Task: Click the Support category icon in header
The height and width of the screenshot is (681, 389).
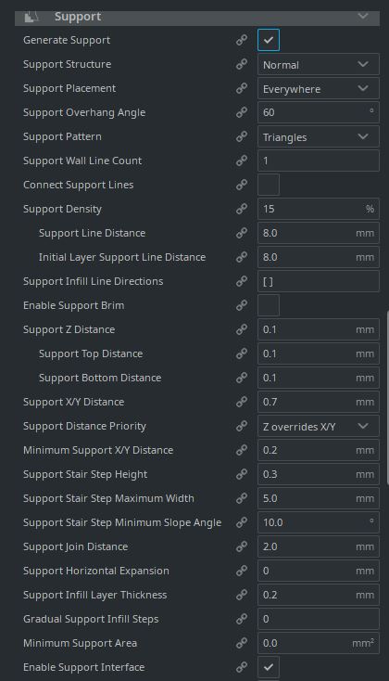Action: [x=31, y=17]
